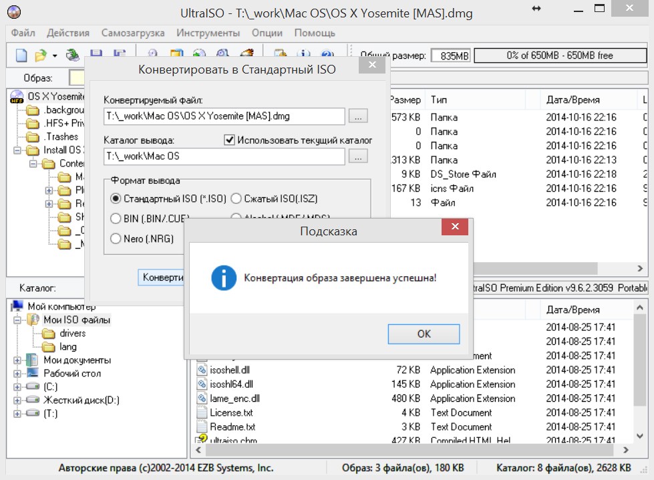Screen dimensions: 654x480
Task: Select BIN (.BIN/.CUE) output format
Action: pos(116,219)
